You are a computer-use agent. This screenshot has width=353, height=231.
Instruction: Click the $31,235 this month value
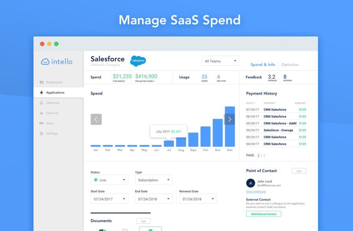[122, 76]
